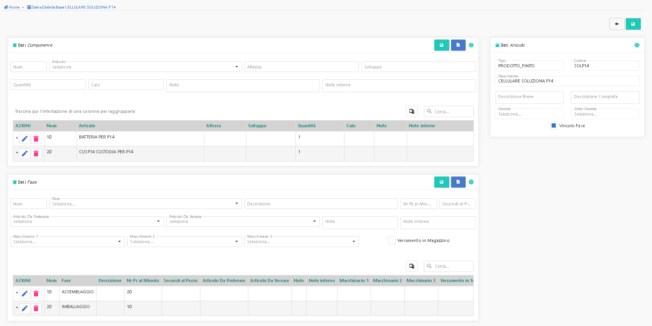Delete the IMBALLAGGIO phase row
The width and height of the screenshot is (652, 326).
[36, 308]
